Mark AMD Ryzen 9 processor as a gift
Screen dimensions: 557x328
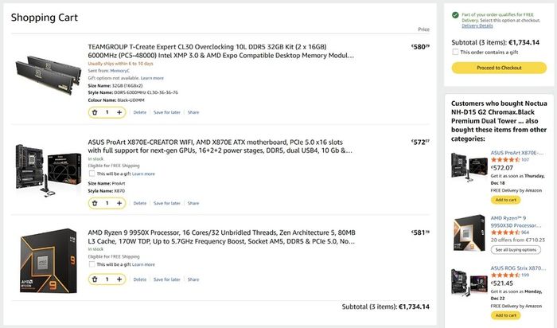click(x=92, y=264)
